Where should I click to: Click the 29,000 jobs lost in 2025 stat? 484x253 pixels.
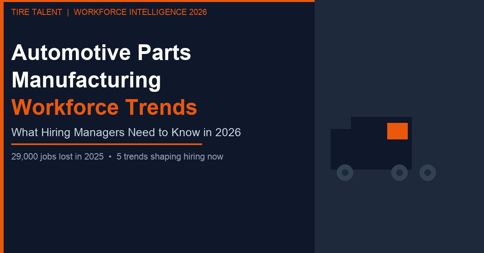[57, 157]
